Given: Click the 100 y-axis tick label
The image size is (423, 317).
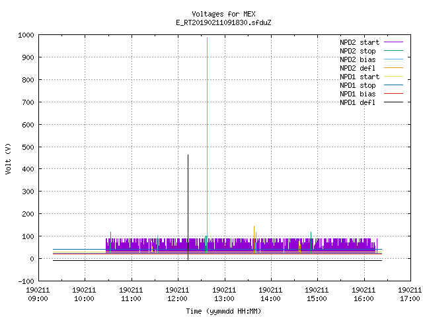Looking at the screenshot, I should 28,236.
